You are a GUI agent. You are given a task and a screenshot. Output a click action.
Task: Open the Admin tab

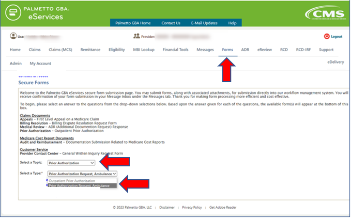pyautogui.click(x=16, y=64)
